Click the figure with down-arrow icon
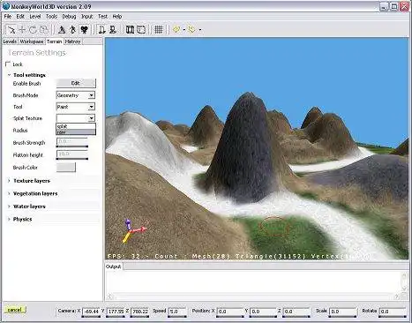 click(x=101, y=29)
